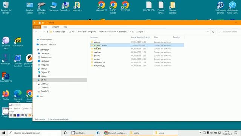Image resolution: width=241 pixels, height=136 pixels.
Task: Click the Explorer up-one-level arrow
Action: (47, 32)
